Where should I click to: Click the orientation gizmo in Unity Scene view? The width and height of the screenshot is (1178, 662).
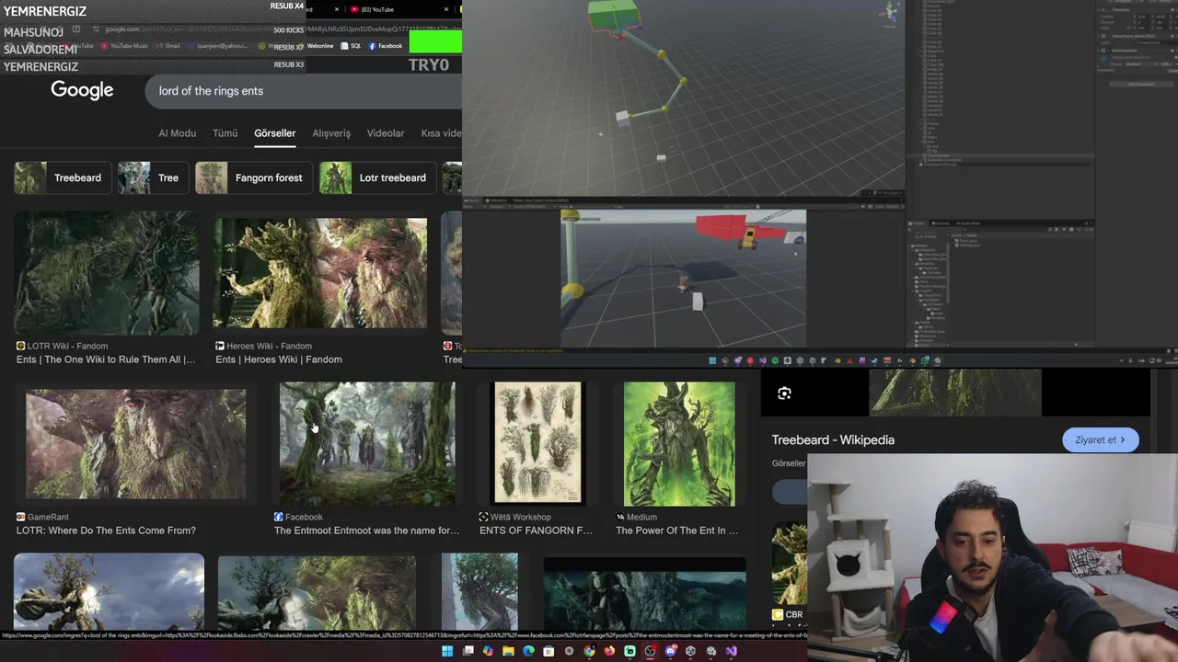pos(889,12)
